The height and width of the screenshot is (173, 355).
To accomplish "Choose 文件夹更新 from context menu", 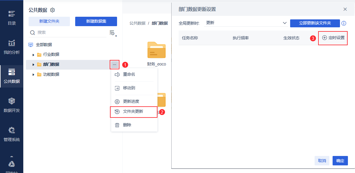I will click(134, 112).
